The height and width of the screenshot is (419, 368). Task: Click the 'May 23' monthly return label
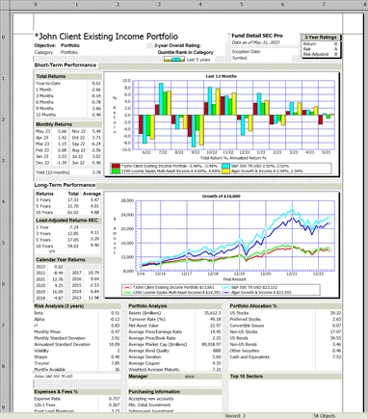(x=42, y=131)
